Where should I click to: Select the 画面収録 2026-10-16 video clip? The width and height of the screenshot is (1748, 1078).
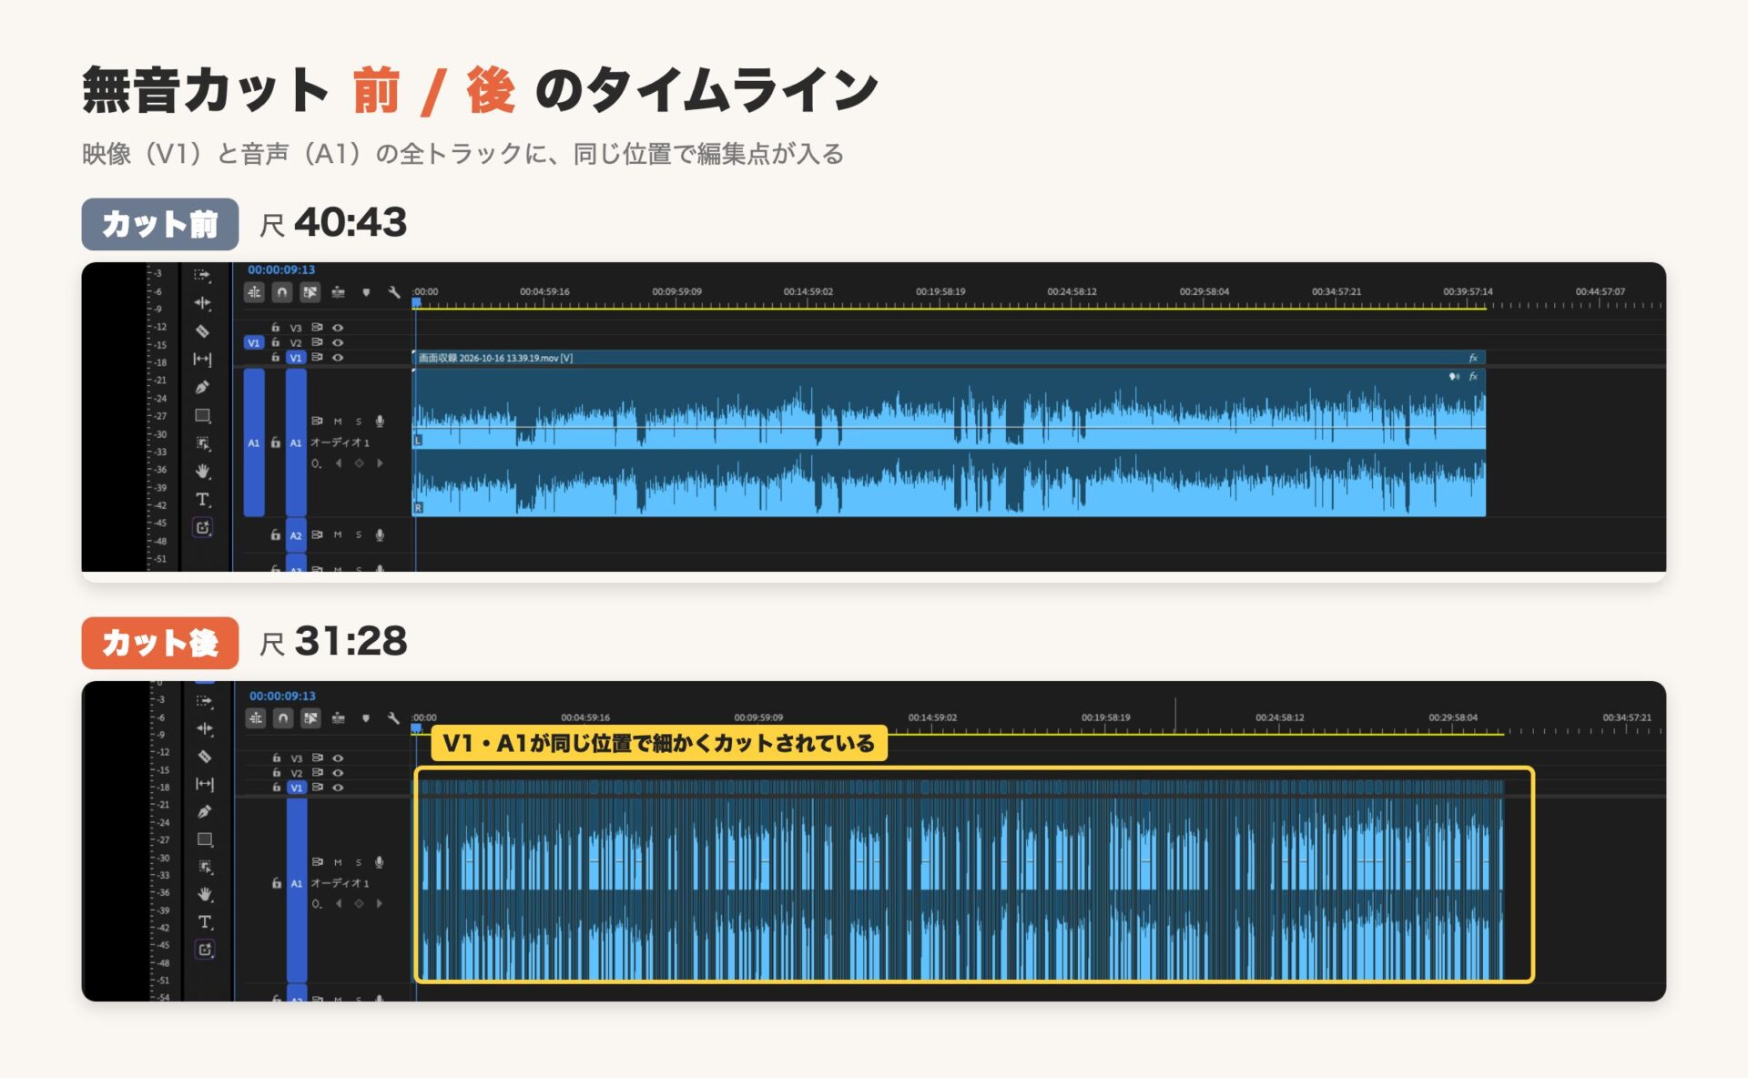point(949,358)
